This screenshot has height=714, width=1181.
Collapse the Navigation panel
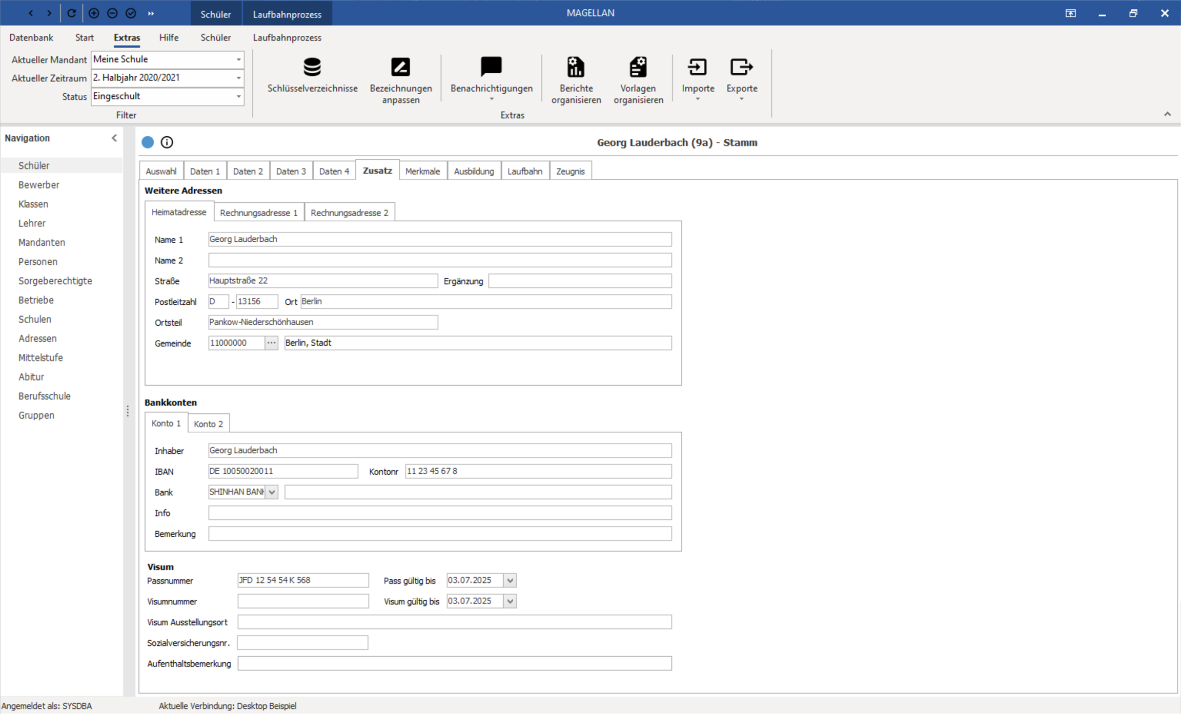[x=114, y=138]
